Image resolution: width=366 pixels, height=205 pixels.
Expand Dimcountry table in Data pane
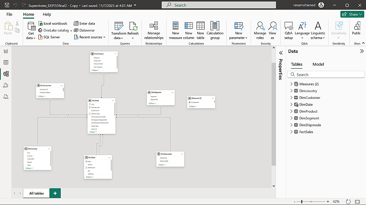click(291, 91)
